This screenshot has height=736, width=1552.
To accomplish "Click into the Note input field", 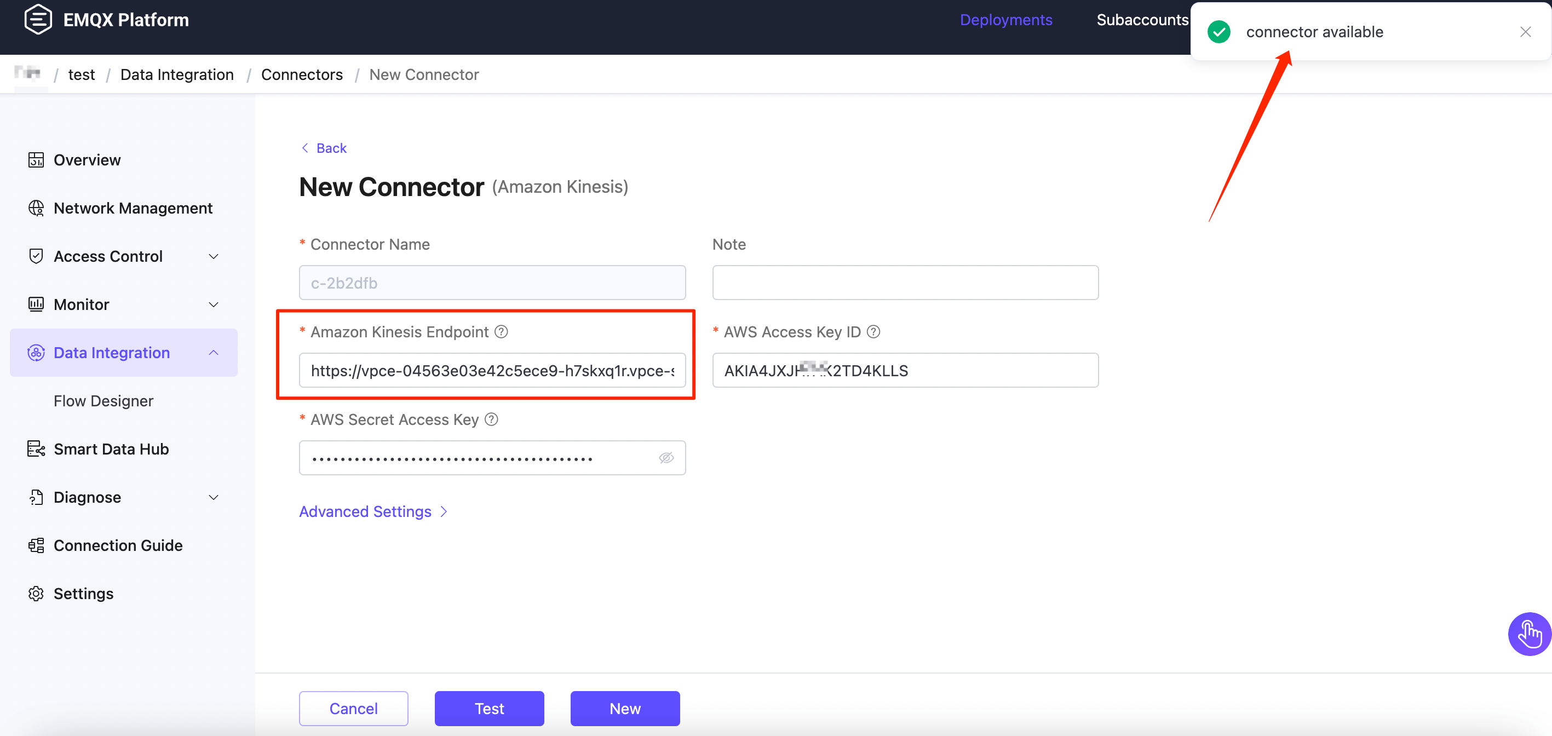I will click(x=905, y=283).
